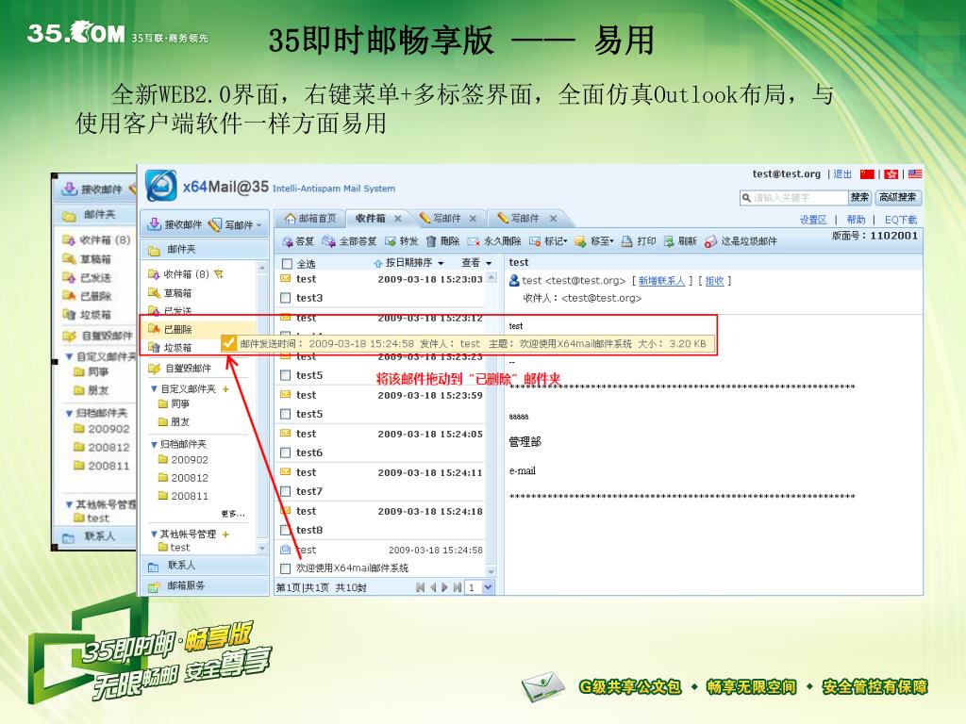Tick the checkbox for test8 message
966x724 pixels.
pyautogui.click(x=285, y=530)
